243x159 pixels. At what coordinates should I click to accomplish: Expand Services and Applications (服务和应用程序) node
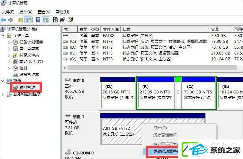[3, 94]
